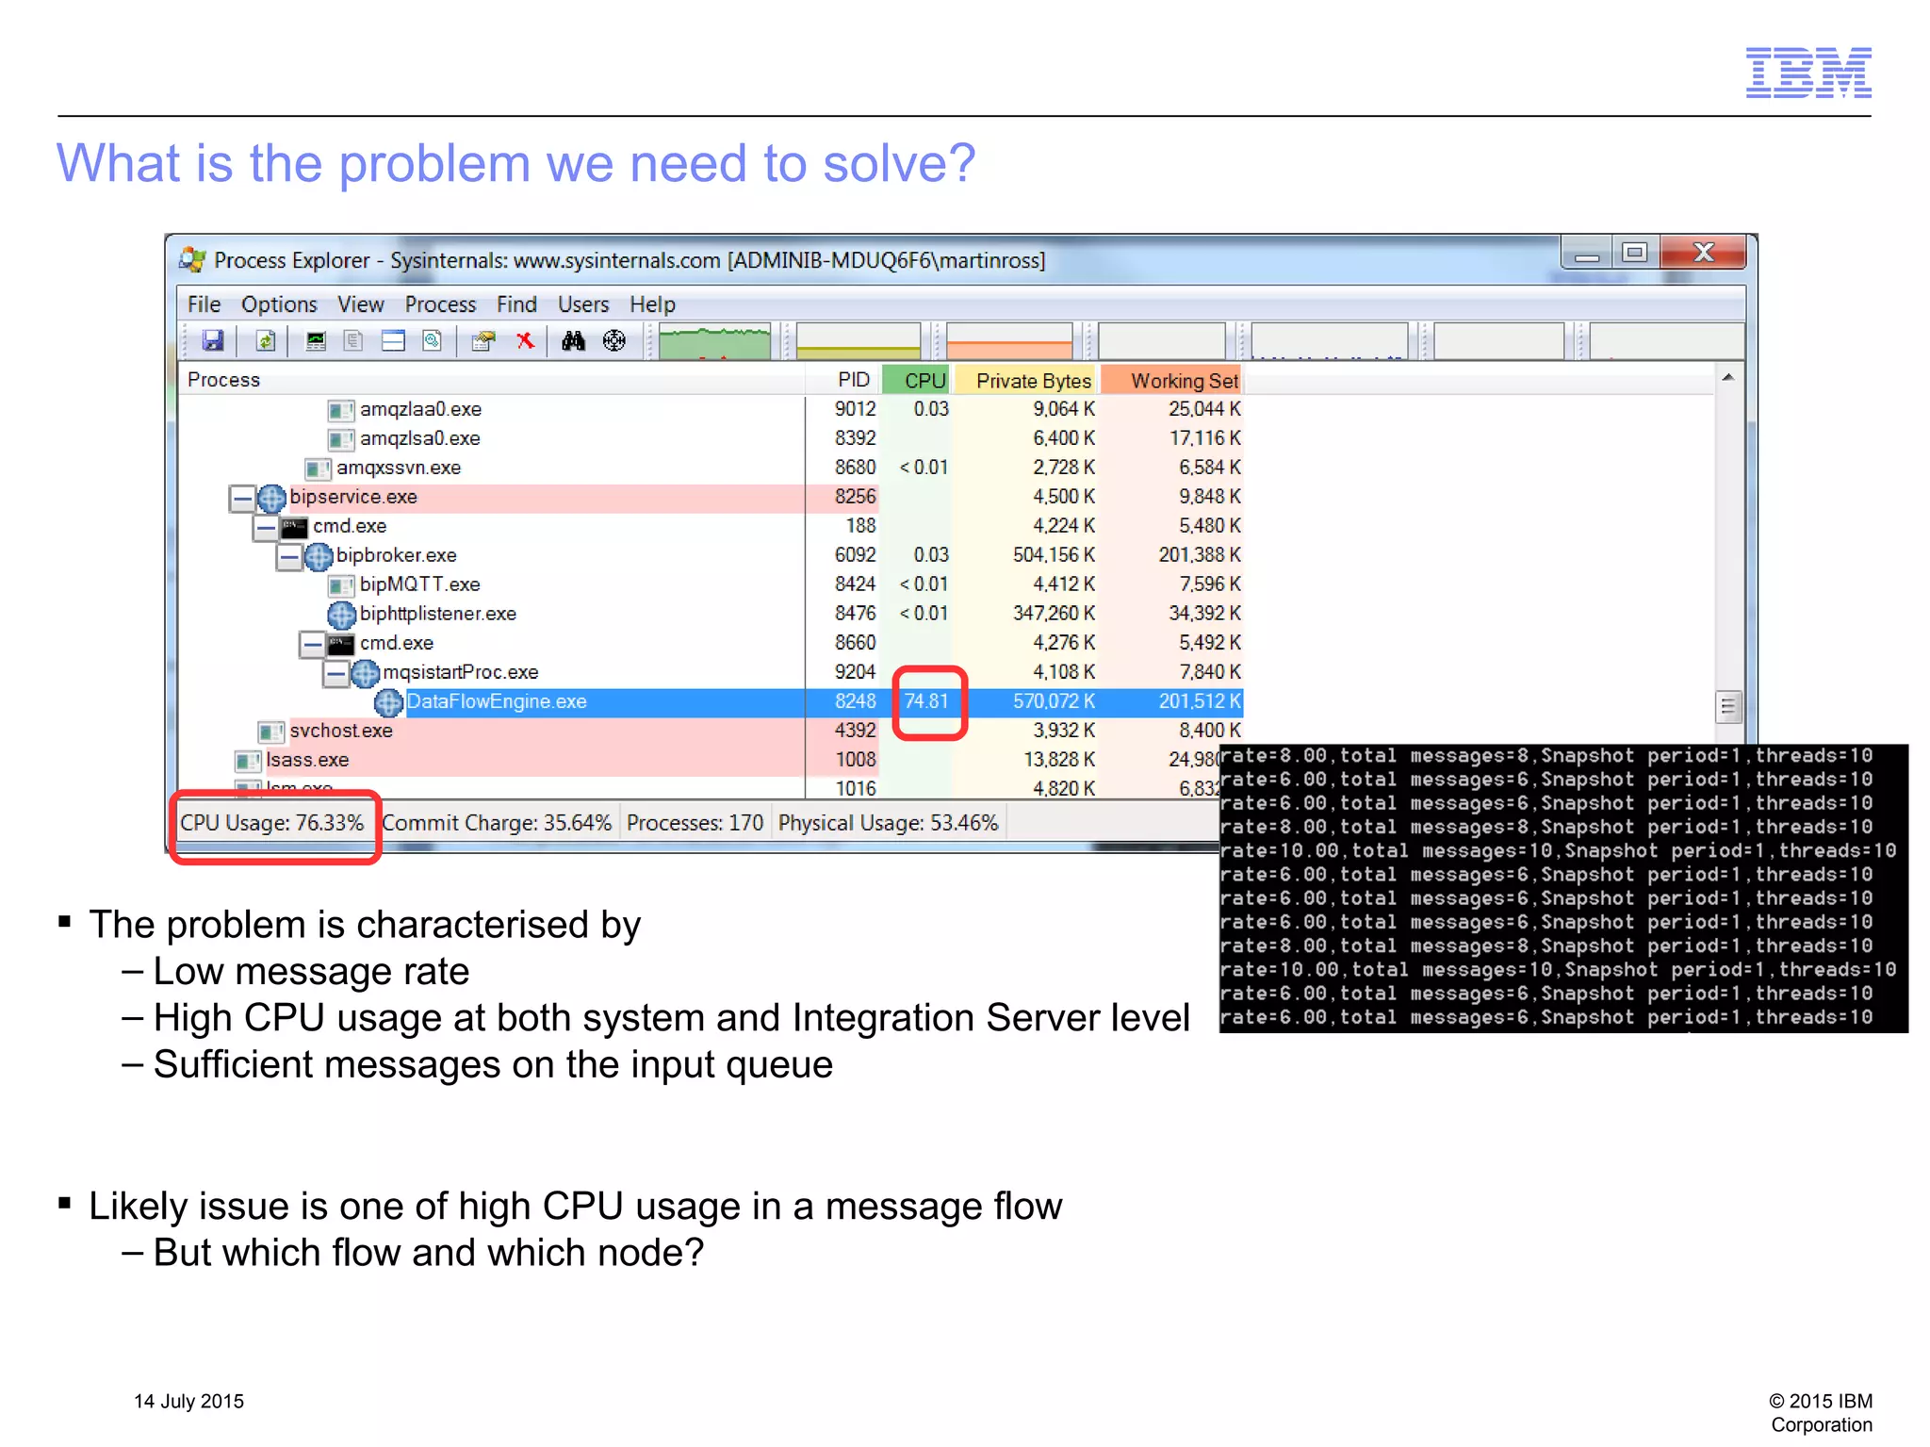The image size is (1930, 1447).
Task: Maximize the Process Explorer window
Action: point(1635,253)
